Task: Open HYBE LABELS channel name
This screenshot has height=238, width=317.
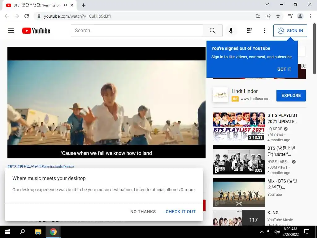Action: 278,162
